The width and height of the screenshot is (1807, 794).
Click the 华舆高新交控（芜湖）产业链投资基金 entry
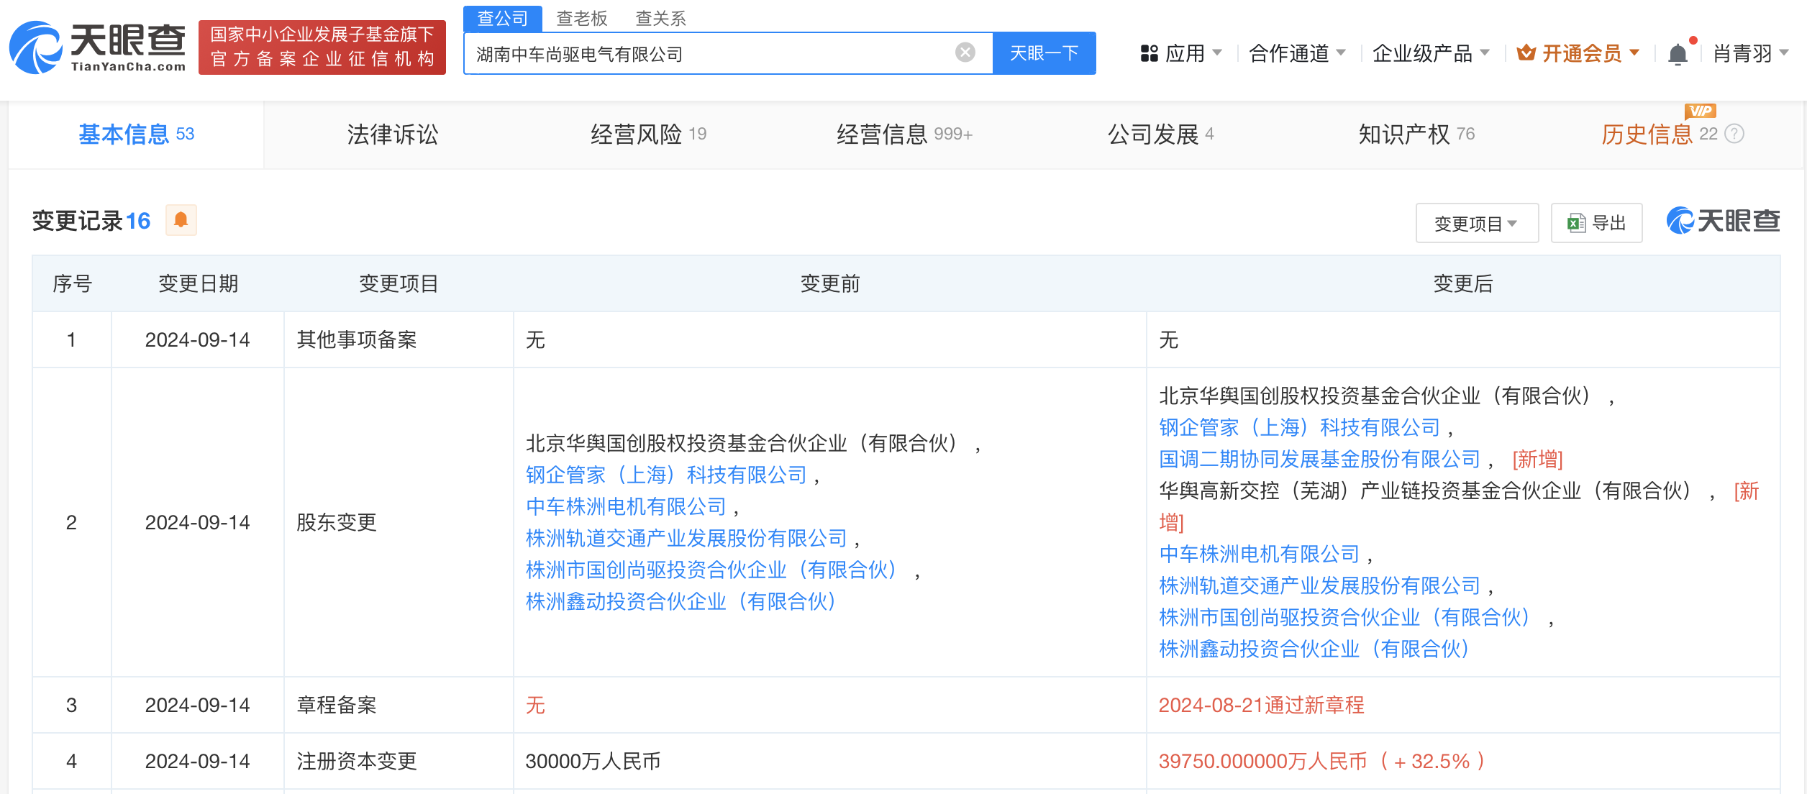1424,490
